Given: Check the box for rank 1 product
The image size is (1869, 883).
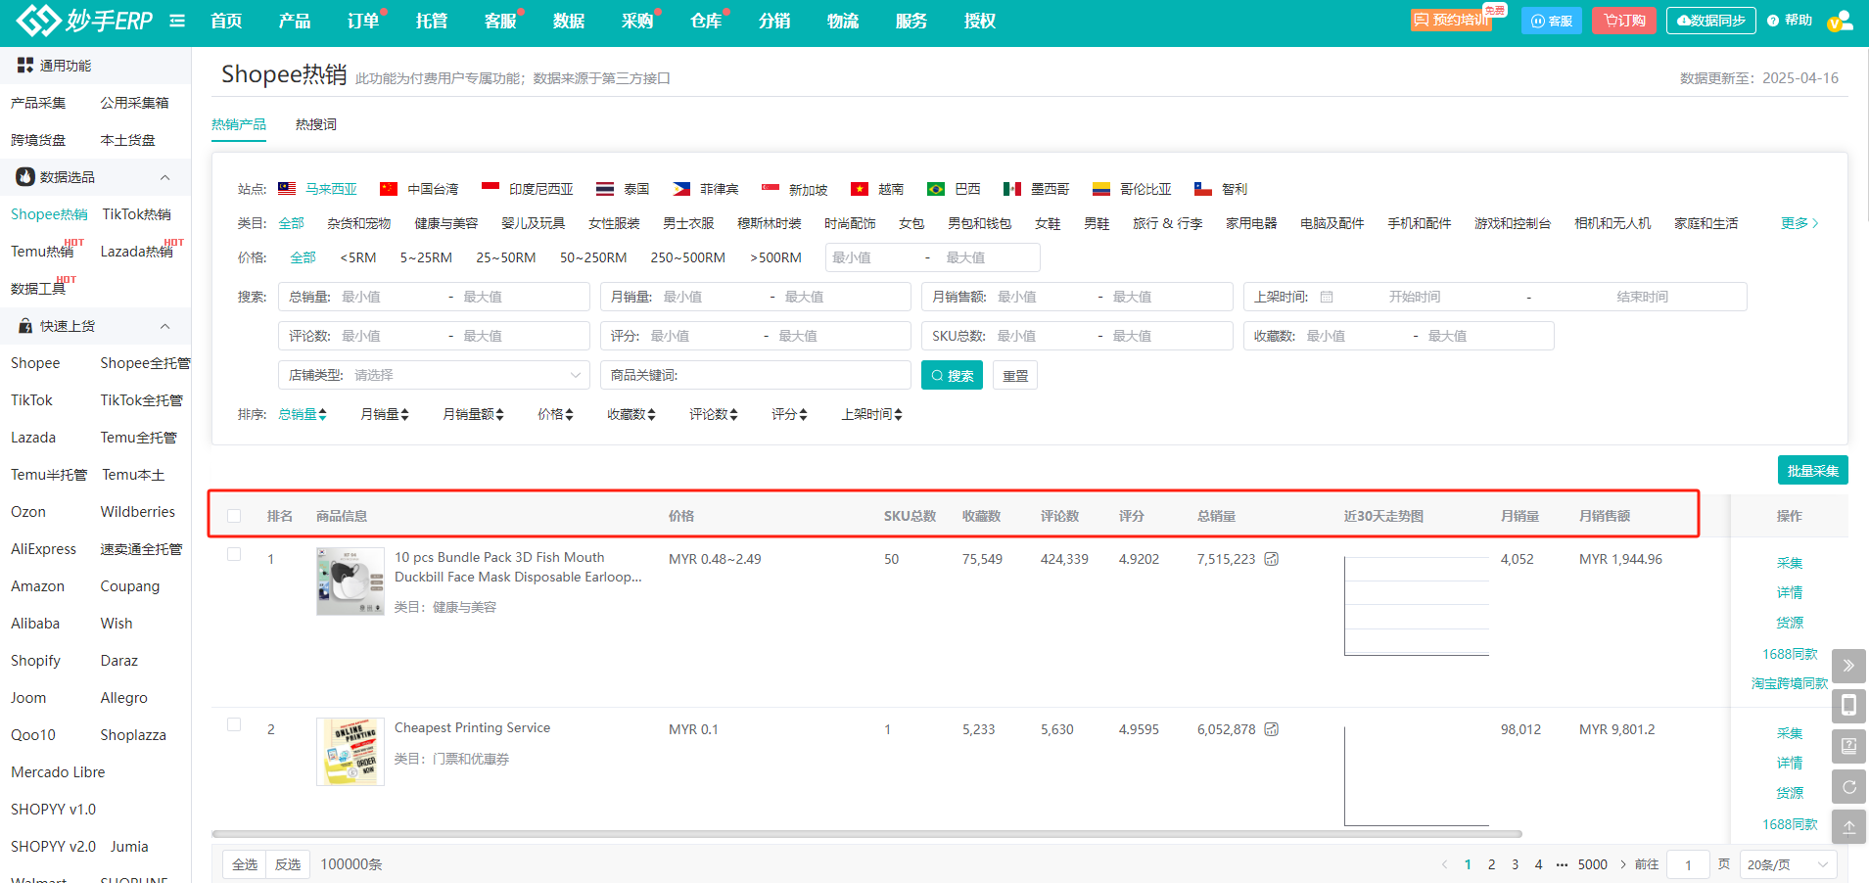Looking at the screenshot, I should [234, 554].
